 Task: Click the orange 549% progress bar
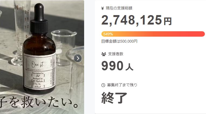(153, 34)
